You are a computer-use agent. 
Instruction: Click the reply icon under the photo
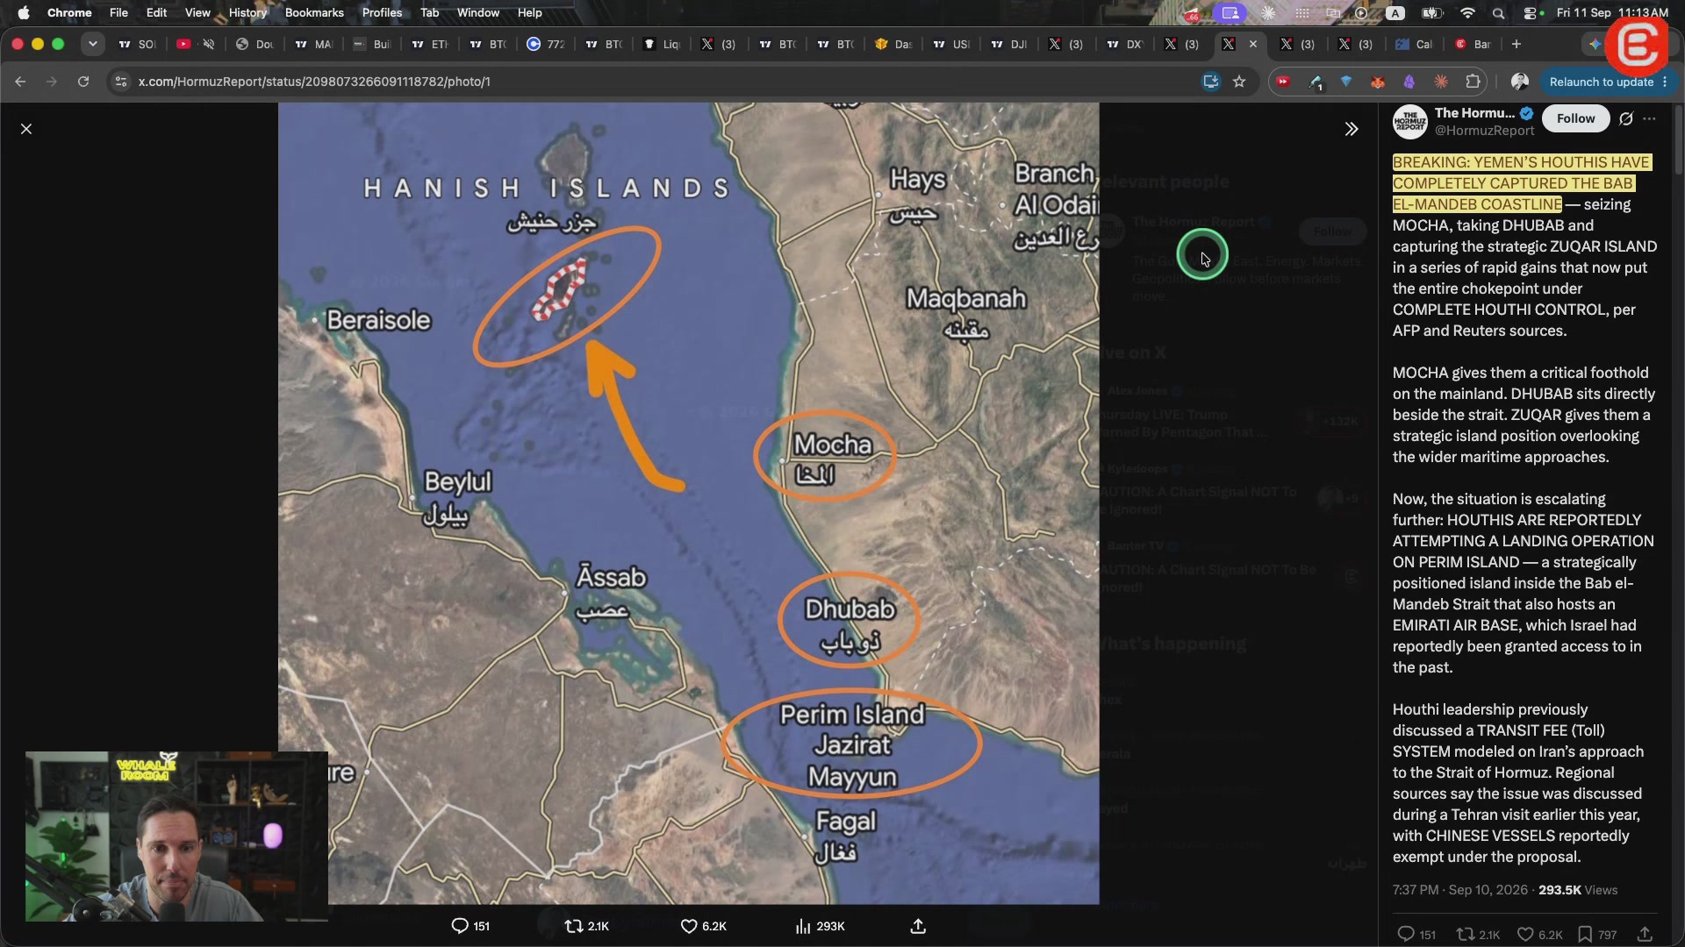click(460, 926)
